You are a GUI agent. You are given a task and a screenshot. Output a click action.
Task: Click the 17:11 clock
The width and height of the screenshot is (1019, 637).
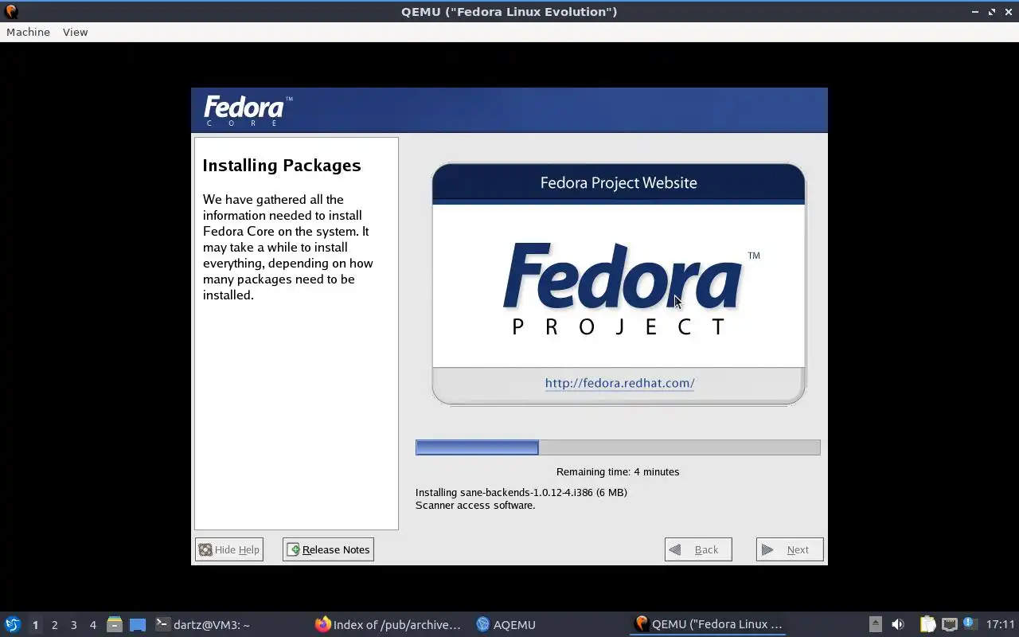tap(1001, 624)
